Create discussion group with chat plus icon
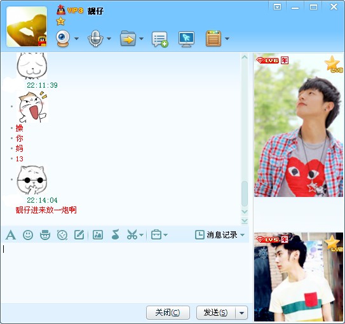The width and height of the screenshot is (345, 324). [159, 39]
